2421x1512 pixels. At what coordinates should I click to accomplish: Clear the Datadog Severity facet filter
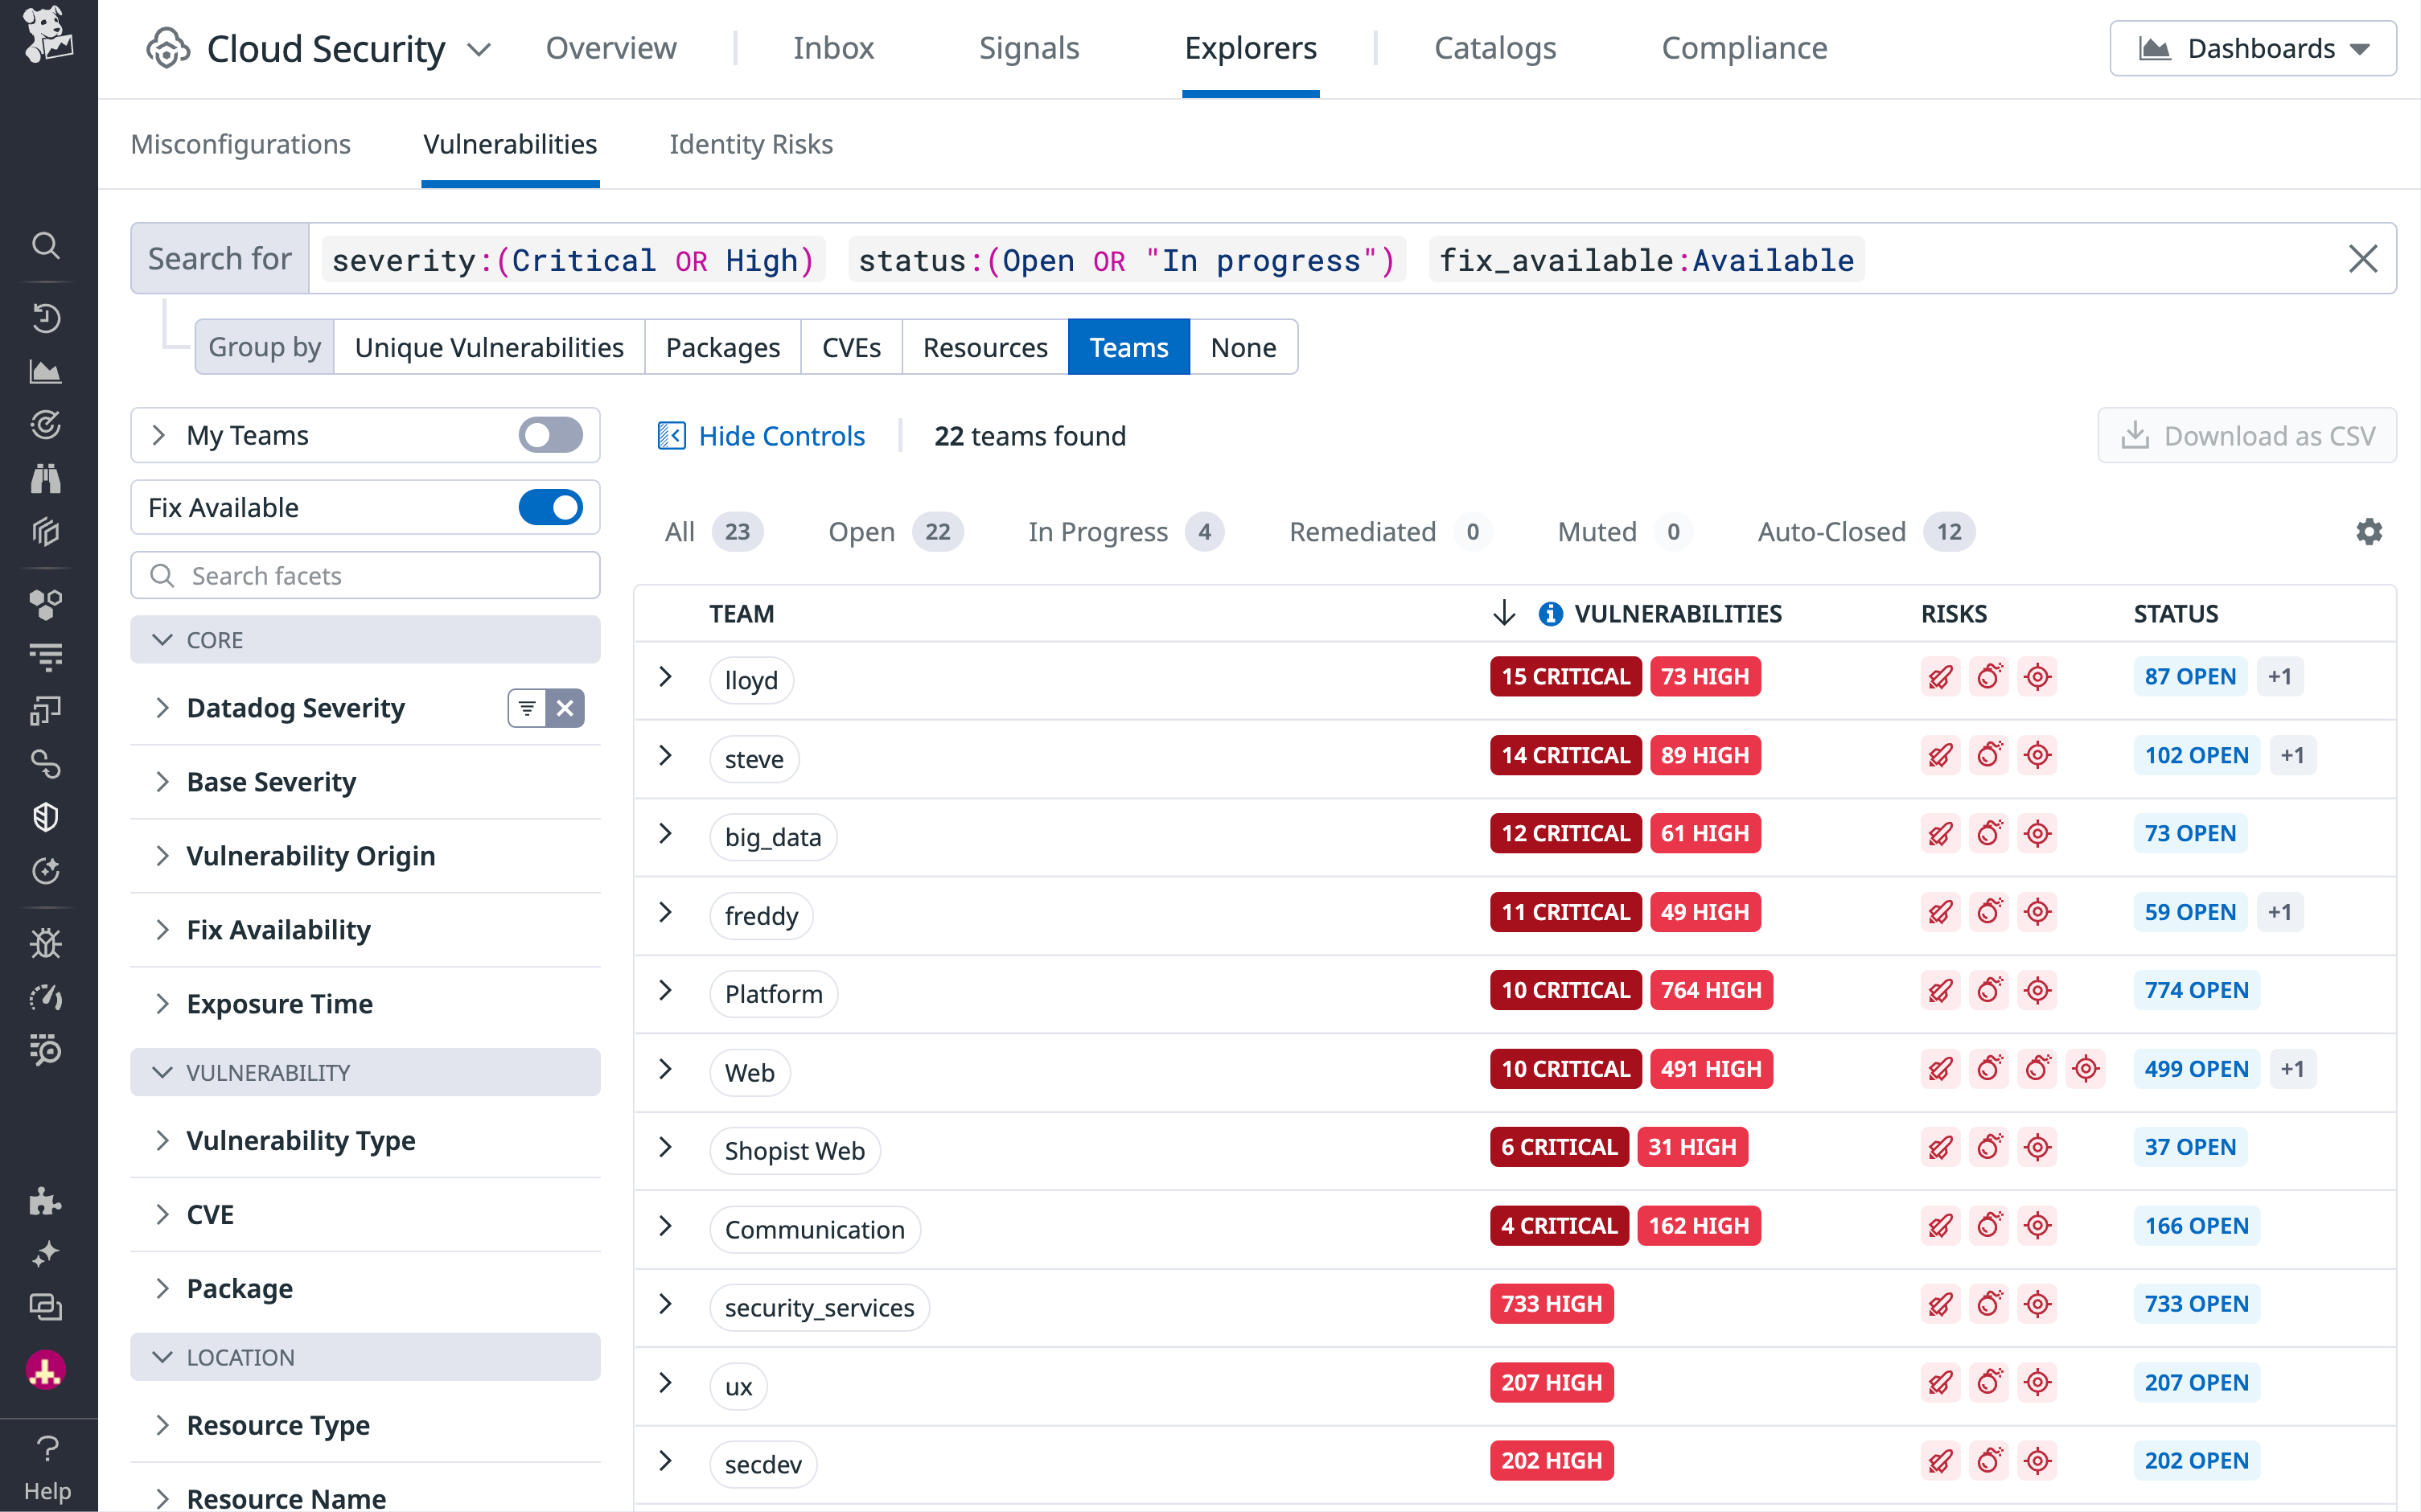(x=566, y=707)
